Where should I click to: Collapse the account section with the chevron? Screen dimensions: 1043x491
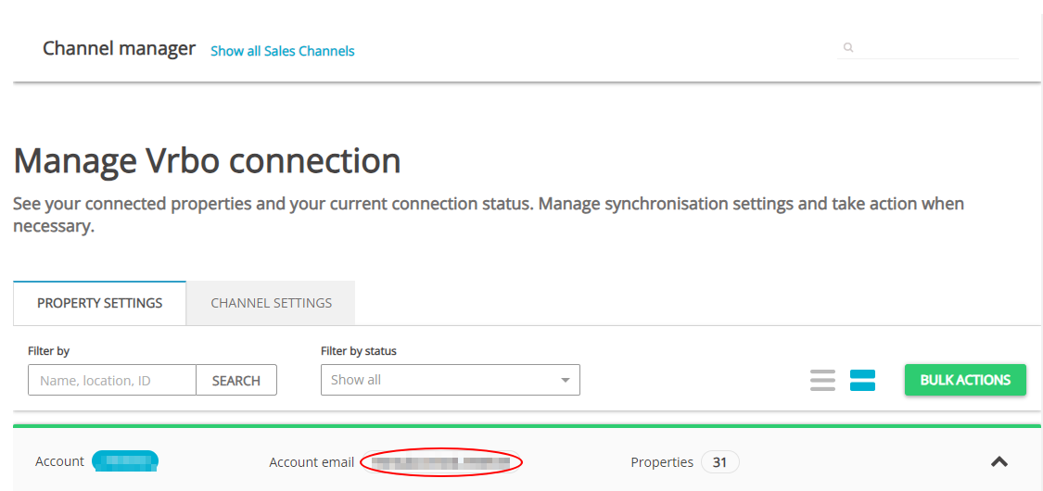point(999,461)
